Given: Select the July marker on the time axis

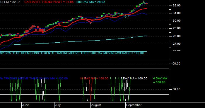Looking at the screenshot, I should 58,105.
